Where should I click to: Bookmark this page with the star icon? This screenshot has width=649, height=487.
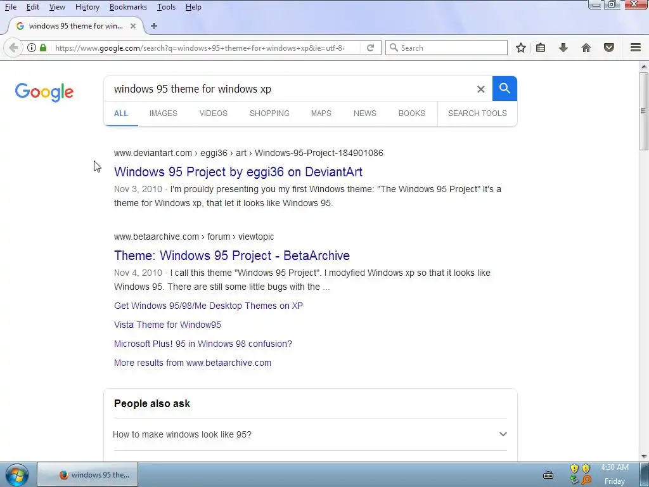pos(521,48)
